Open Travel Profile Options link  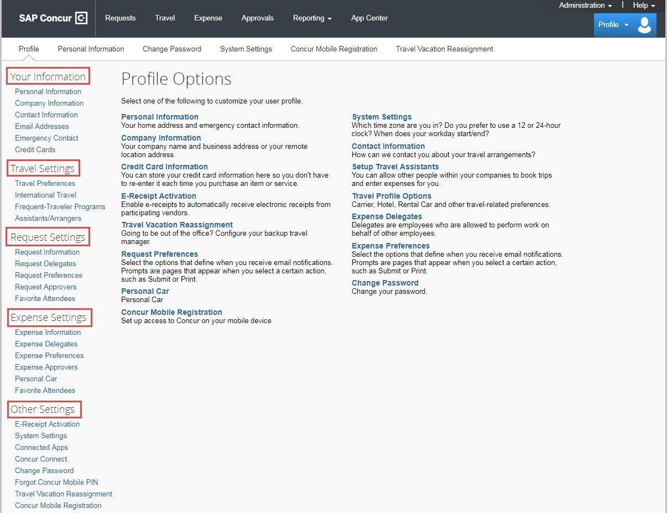pos(392,196)
